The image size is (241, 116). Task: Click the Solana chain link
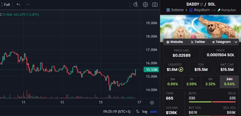175,10
